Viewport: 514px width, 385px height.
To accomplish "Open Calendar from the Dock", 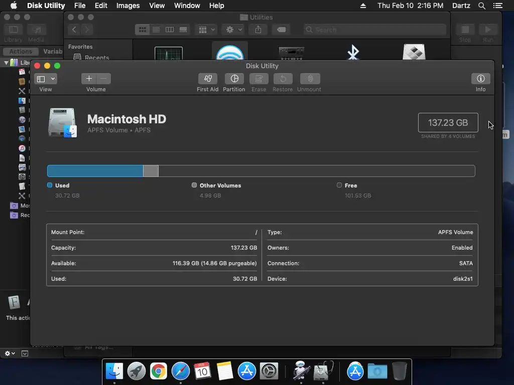I will coord(202,371).
